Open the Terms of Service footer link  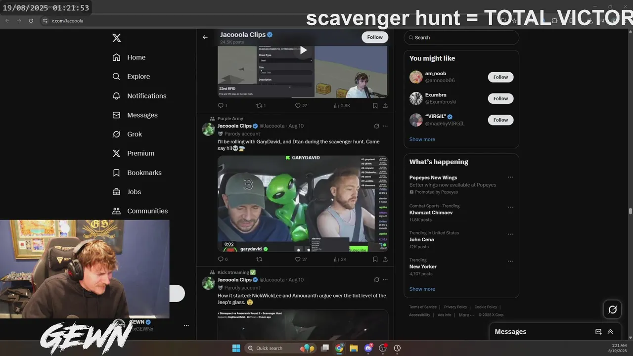423,307
